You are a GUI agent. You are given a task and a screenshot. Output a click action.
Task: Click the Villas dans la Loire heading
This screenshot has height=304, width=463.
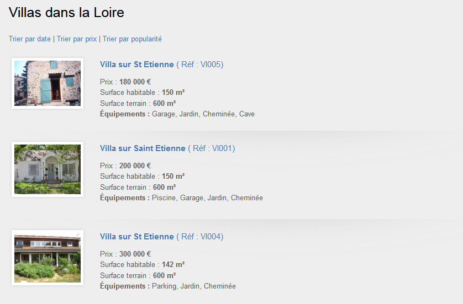[x=67, y=13]
